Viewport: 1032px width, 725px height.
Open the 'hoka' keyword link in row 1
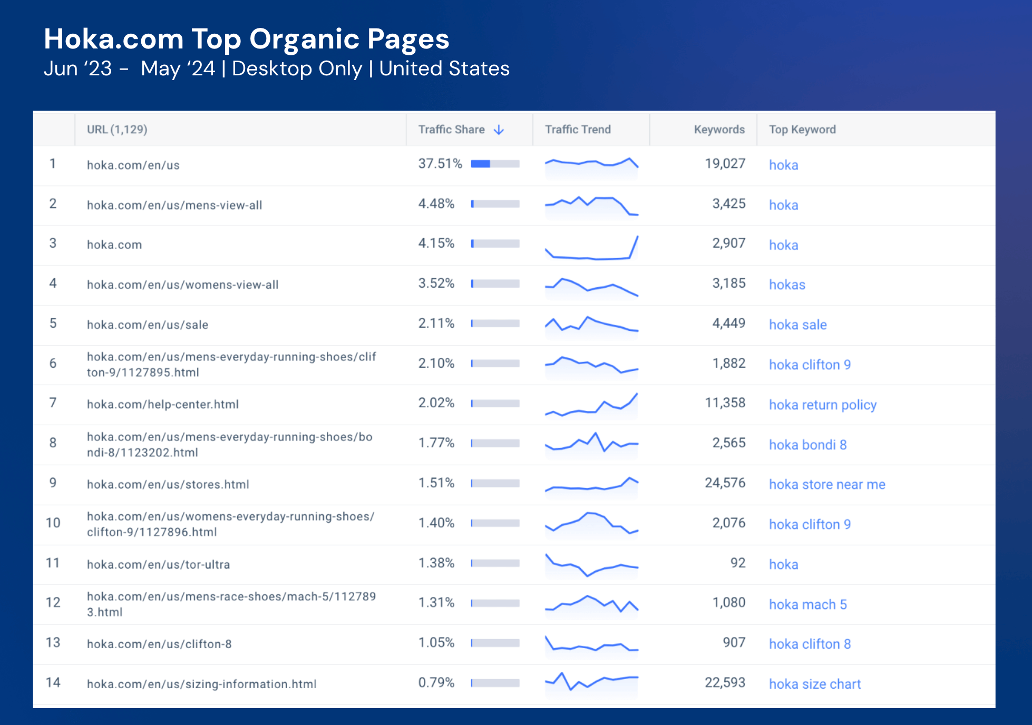(783, 165)
